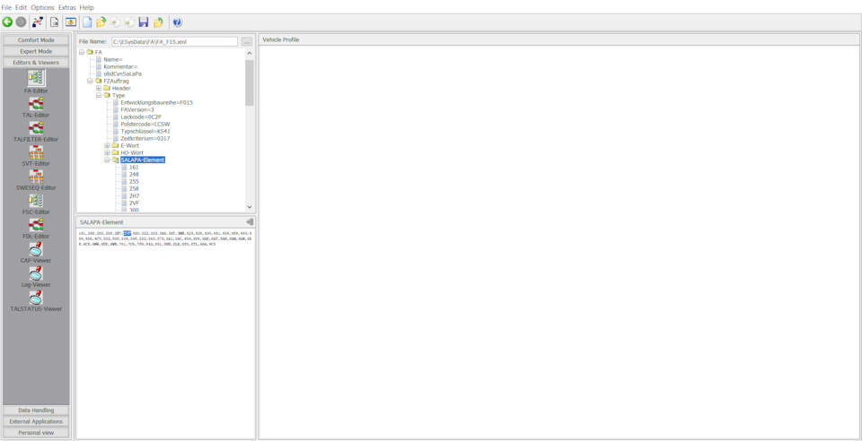The image size is (862, 441).
Task: Click the tree scrollbar up arrow
Action: pos(250,53)
